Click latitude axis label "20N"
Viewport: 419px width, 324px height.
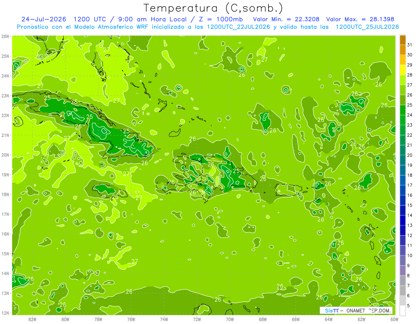[6, 155]
